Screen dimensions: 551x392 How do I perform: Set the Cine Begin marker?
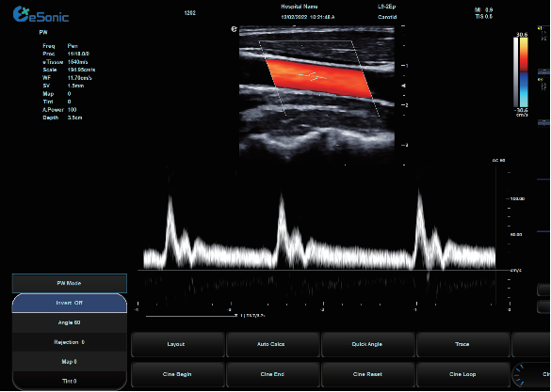tap(177, 374)
